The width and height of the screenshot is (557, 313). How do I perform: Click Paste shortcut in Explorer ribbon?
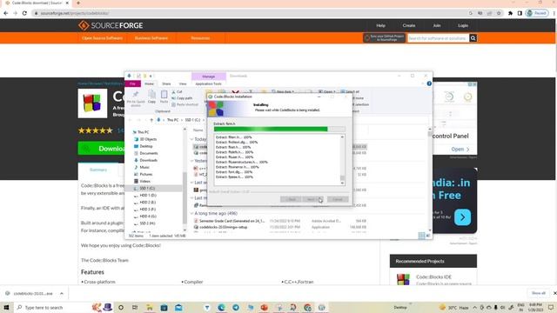[x=185, y=104]
